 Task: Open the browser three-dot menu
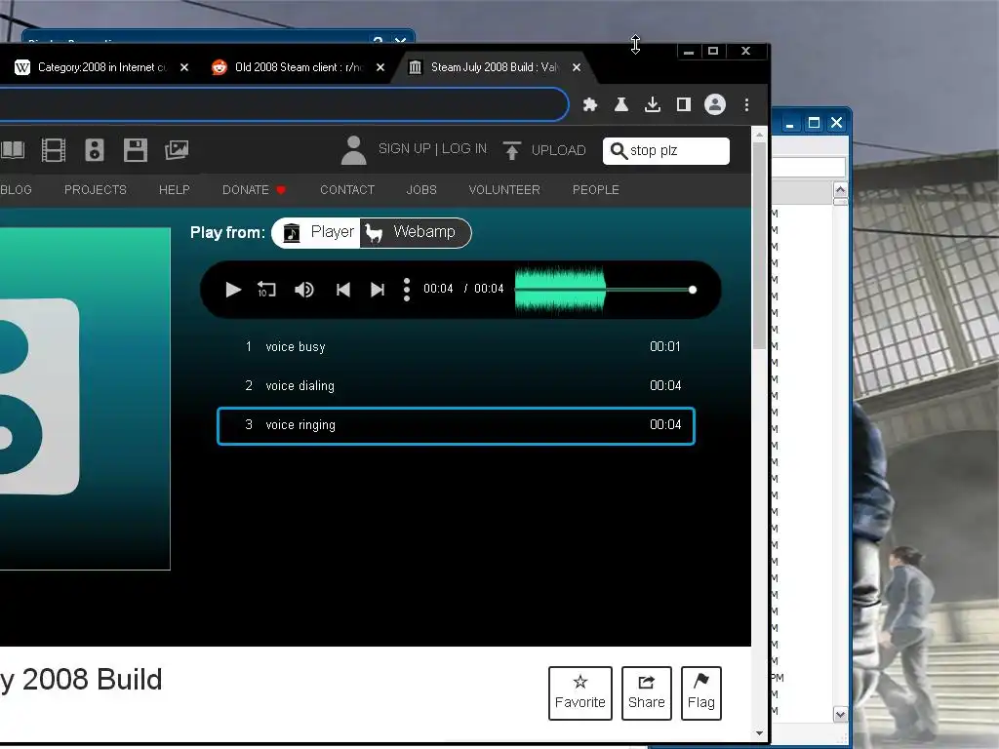click(746, 104)
